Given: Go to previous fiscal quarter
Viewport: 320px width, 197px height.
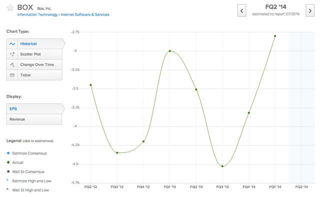Looking at the screenshot, I should click(241, 10).
